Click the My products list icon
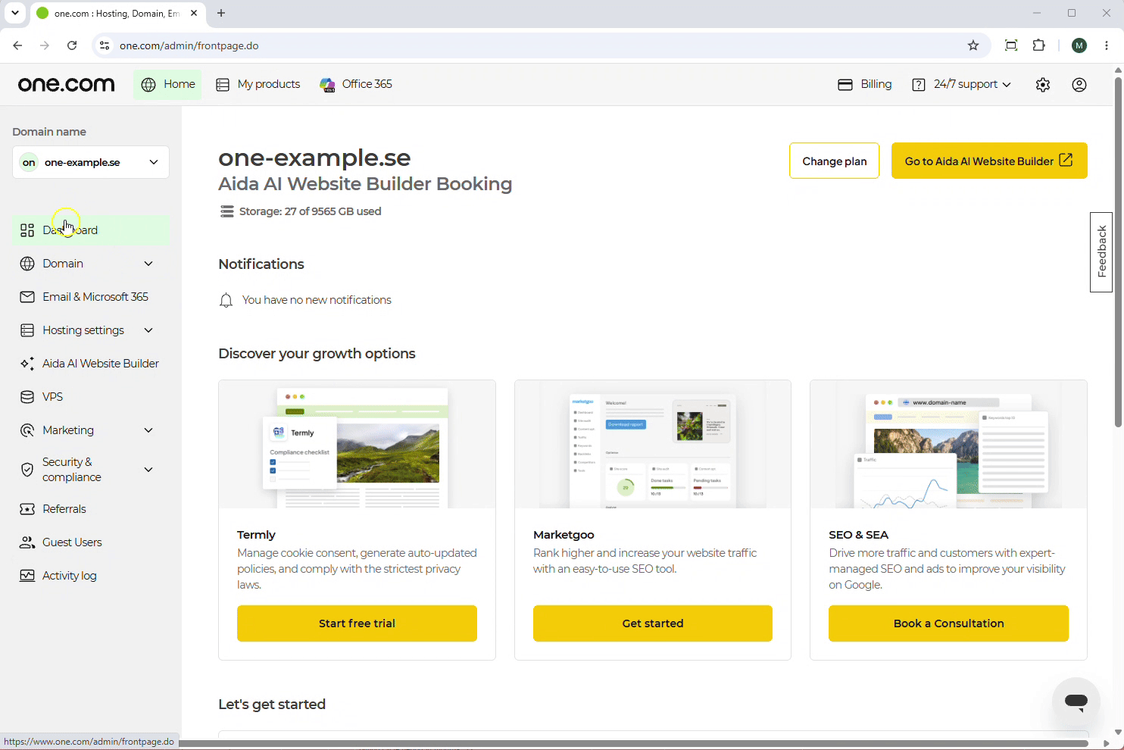 (x=223, y=85)
